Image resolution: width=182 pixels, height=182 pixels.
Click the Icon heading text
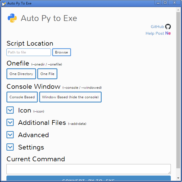point(25,110)
